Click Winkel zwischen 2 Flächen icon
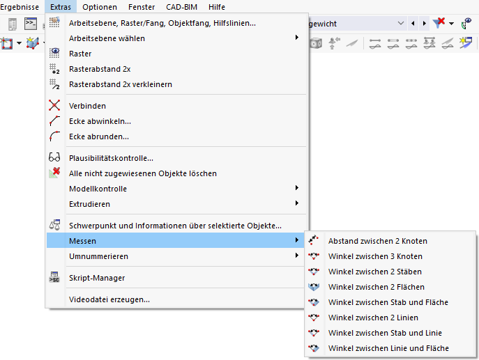479x360 pixels. point(314,287)
